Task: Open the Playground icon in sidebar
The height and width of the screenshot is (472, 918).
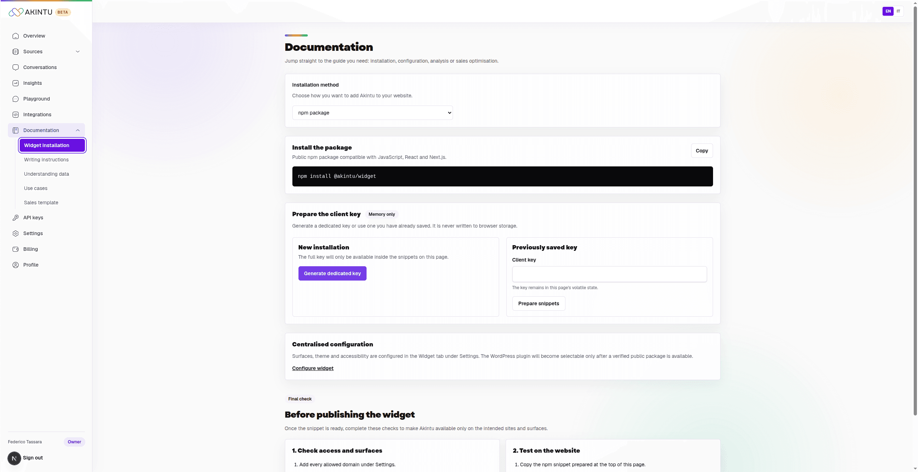Action: (15, 99)
